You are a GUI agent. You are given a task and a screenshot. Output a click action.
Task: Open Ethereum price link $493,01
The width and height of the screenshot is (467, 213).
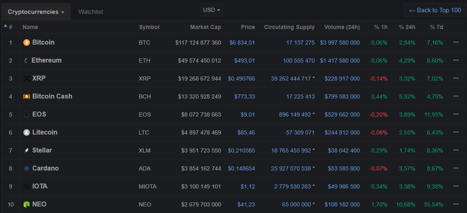point(244,61)
